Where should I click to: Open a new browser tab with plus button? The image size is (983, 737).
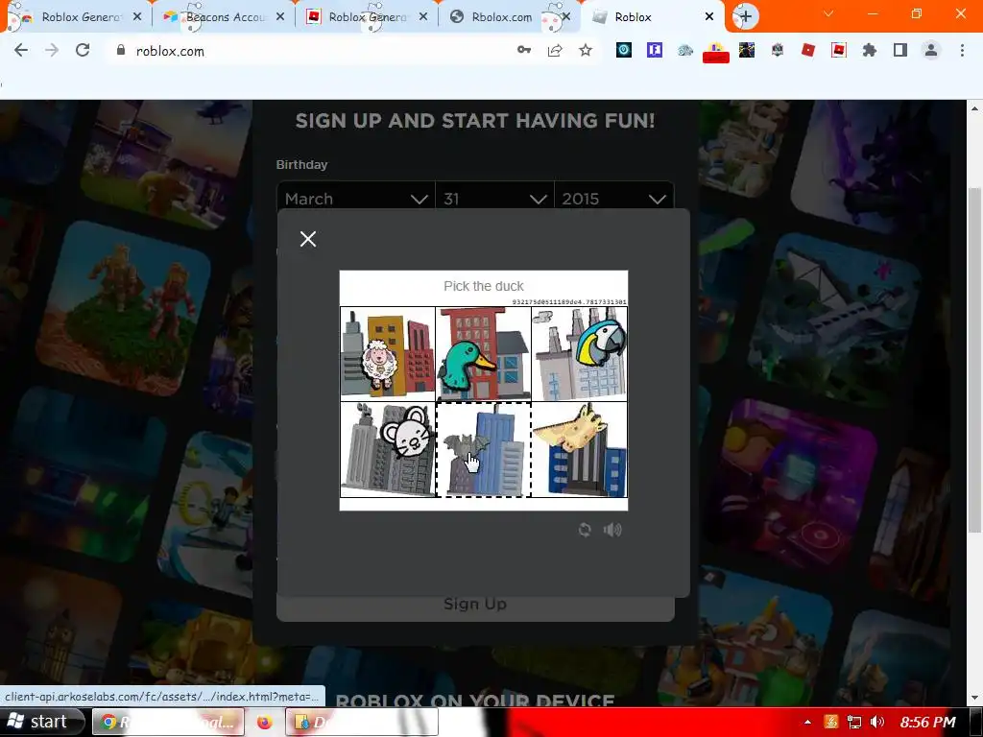[x=745, y=16]
